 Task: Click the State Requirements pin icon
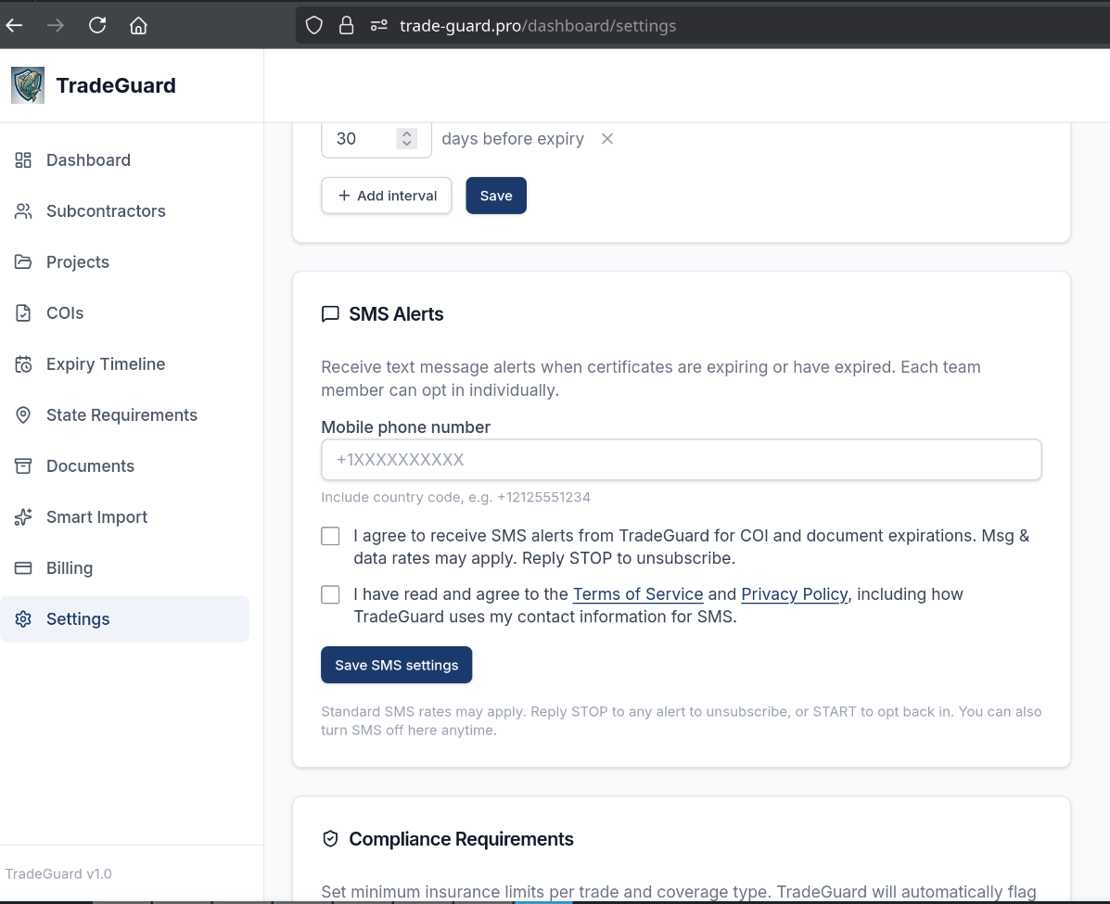click(x=23, y=414)
